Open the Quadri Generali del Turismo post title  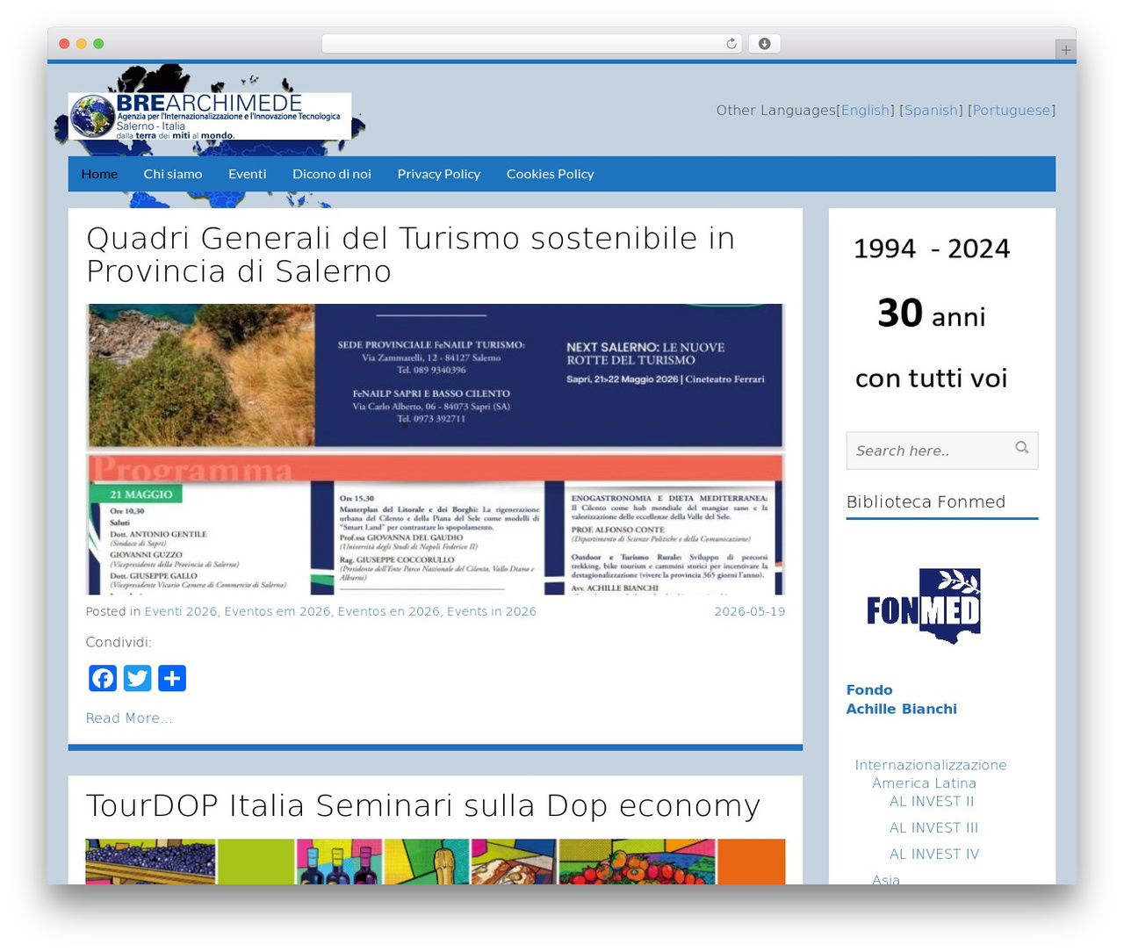[x=410, y=255]
